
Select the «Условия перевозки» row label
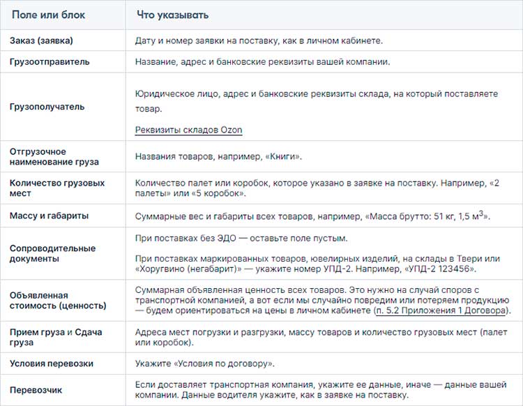click(52, 363)
